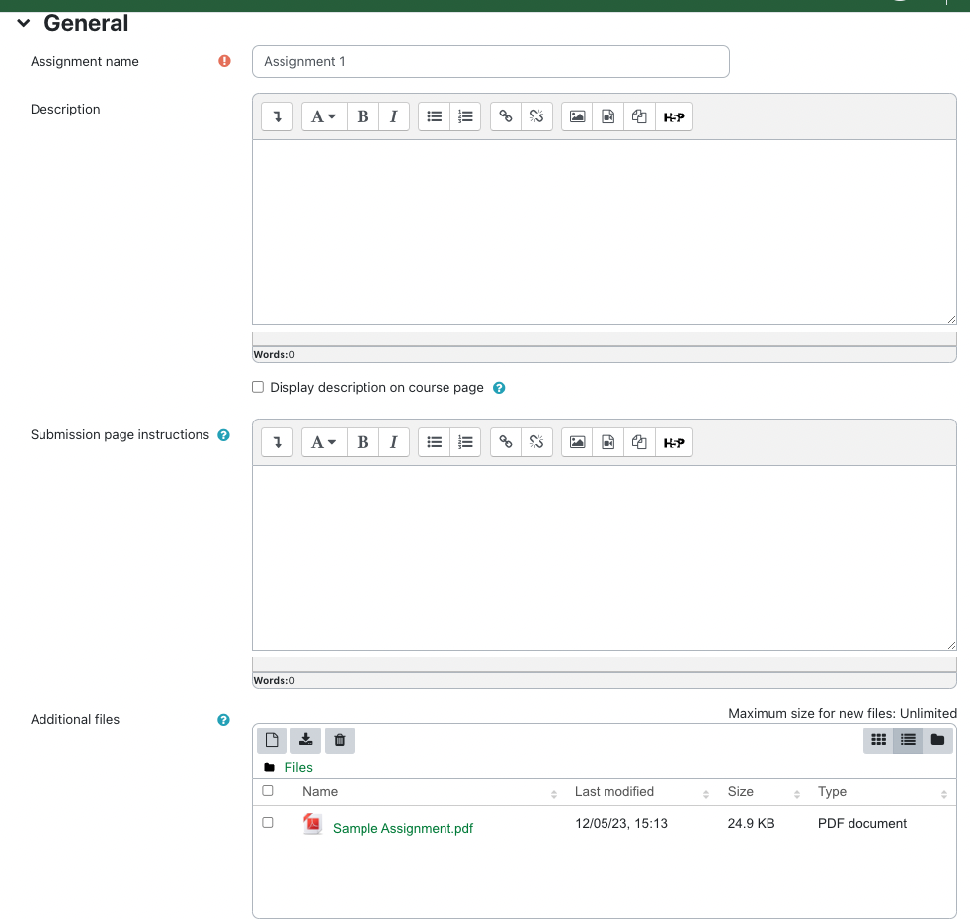The image size is (970, 919).
Task: Collapse the General section
Action: tap(24, 23)
